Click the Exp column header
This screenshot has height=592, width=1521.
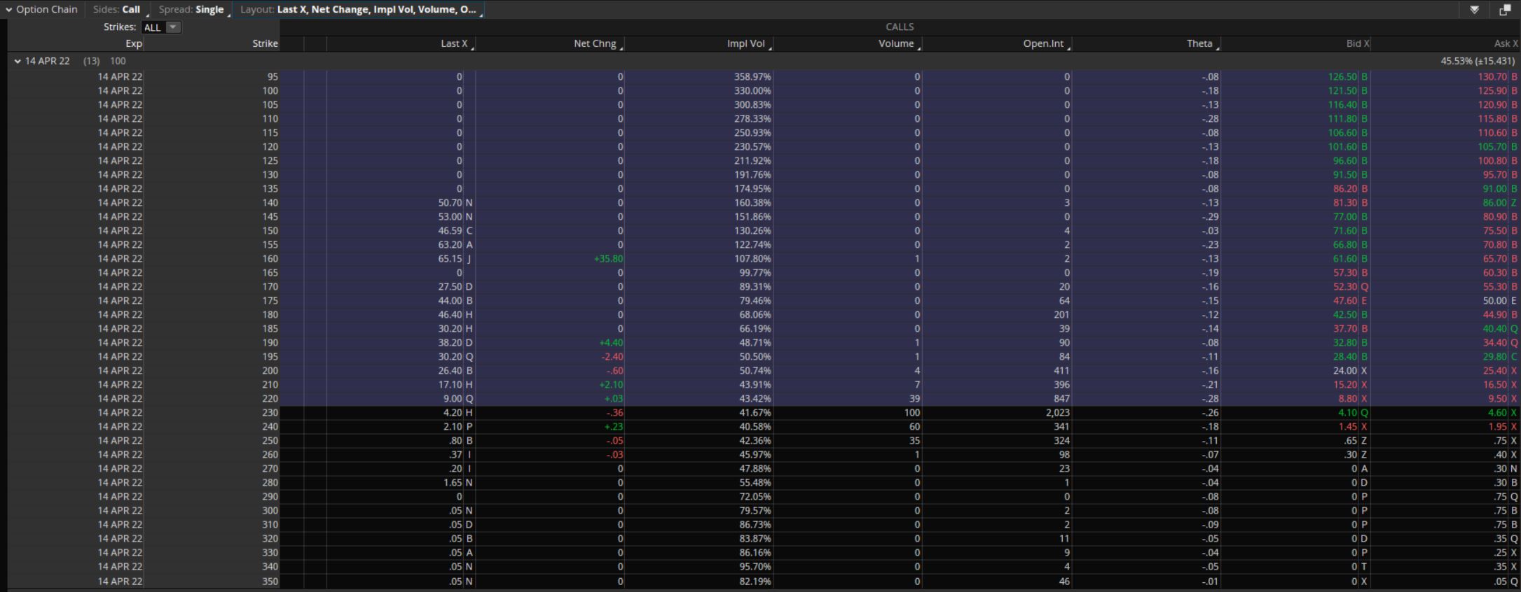[134, 43]
